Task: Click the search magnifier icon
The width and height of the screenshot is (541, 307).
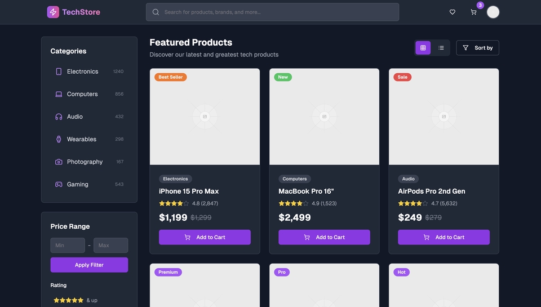Action: (156, 12)
